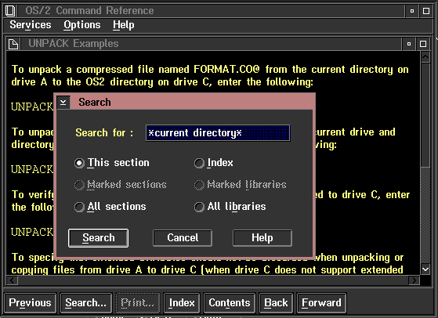Viewport: 438px width, 318px height.
Task: Open the UNPACK Examples document menu icon
Action: click(13, 44)
